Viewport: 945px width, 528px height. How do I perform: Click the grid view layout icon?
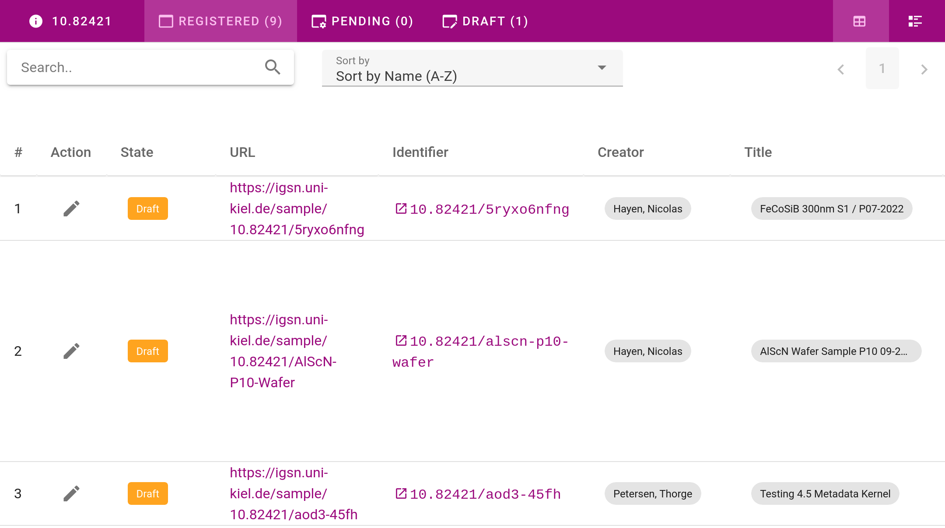859,21
